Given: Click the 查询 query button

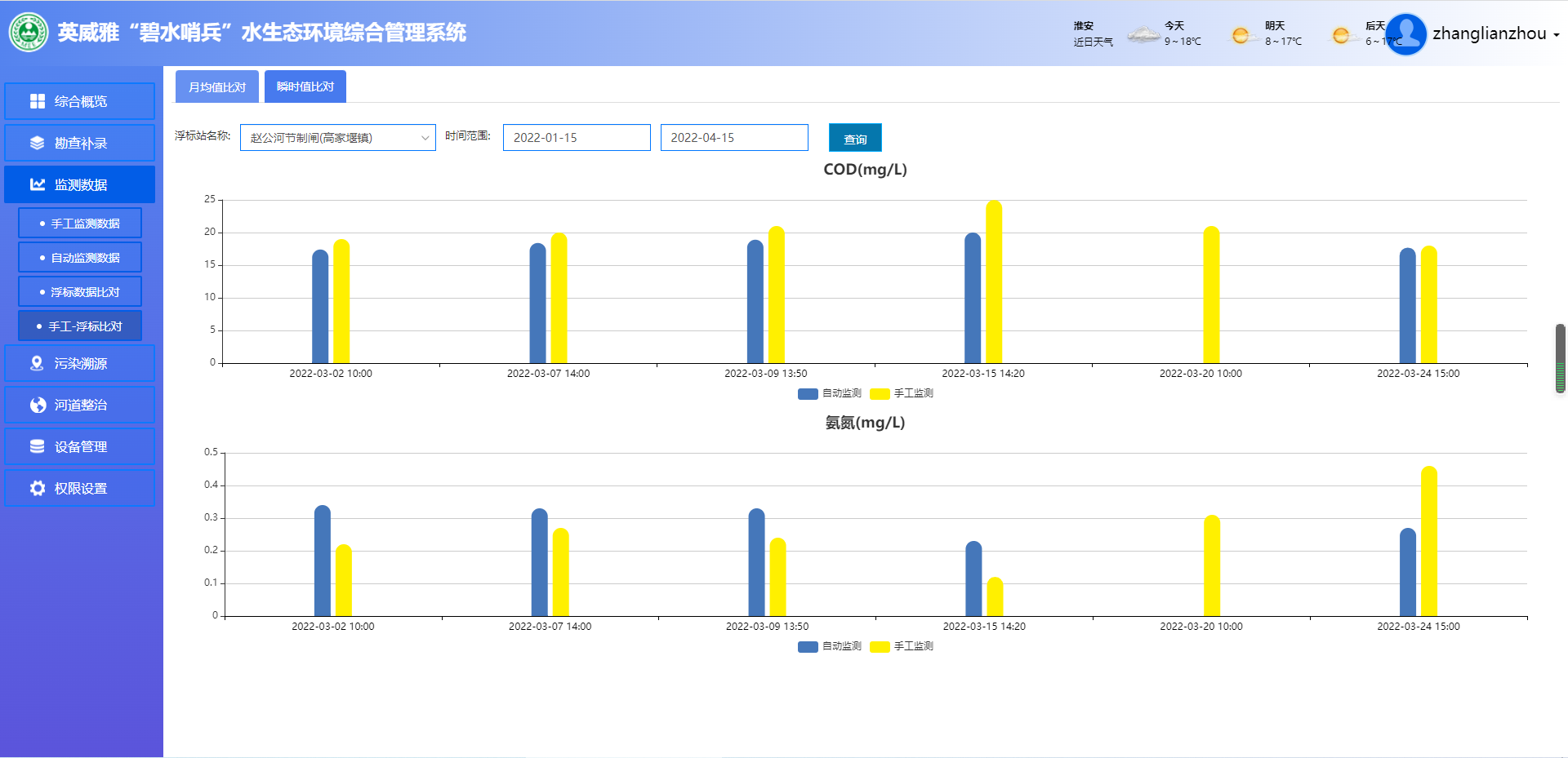Looking at the screenshot, I should [855, 138].
